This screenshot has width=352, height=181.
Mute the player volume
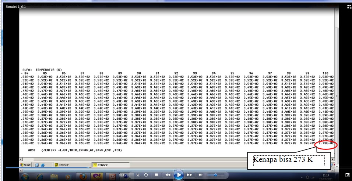click(x=200, y=175)
